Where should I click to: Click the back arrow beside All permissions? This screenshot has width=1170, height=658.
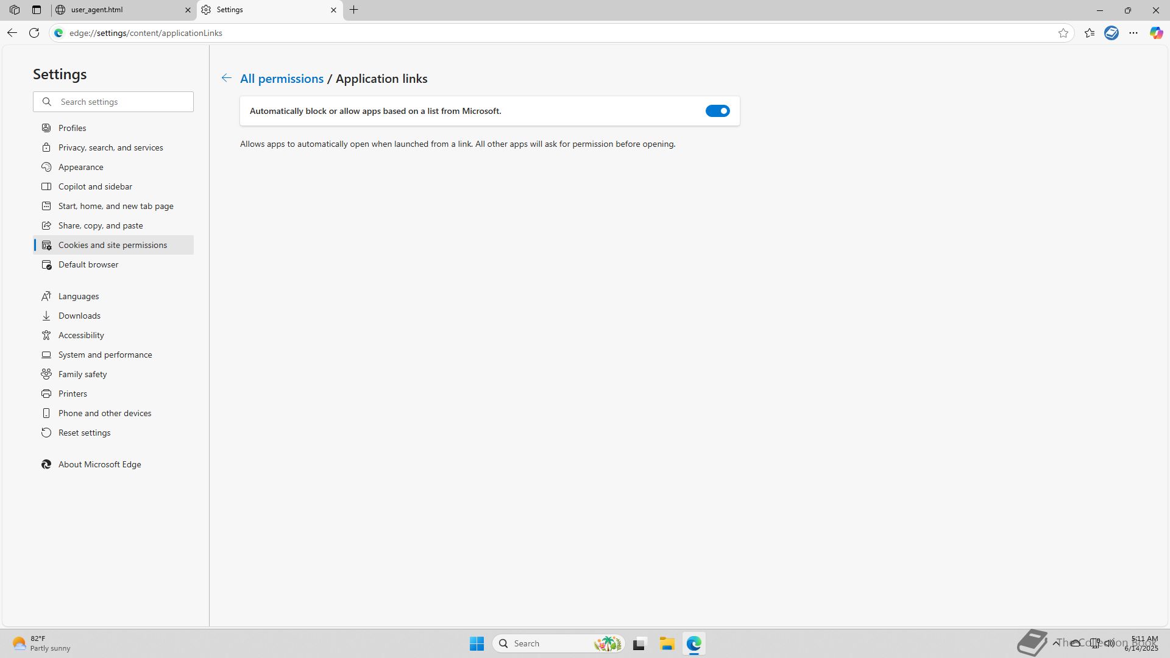[226, 78]
